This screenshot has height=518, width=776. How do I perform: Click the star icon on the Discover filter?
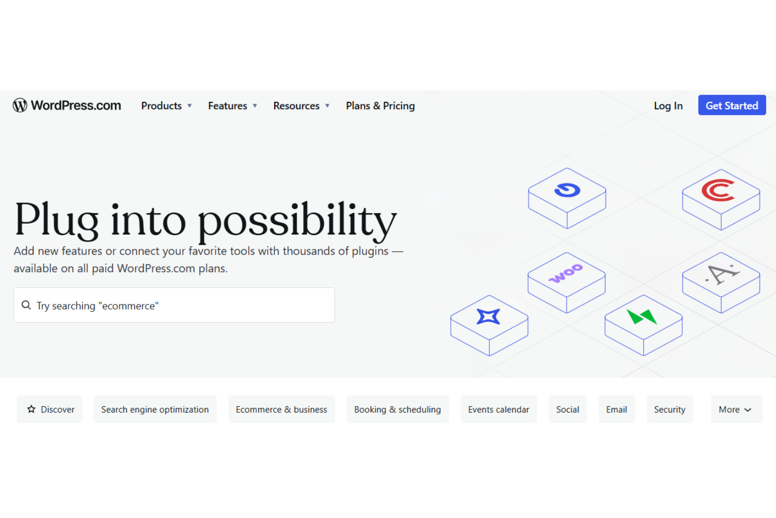tap(31, 409)
